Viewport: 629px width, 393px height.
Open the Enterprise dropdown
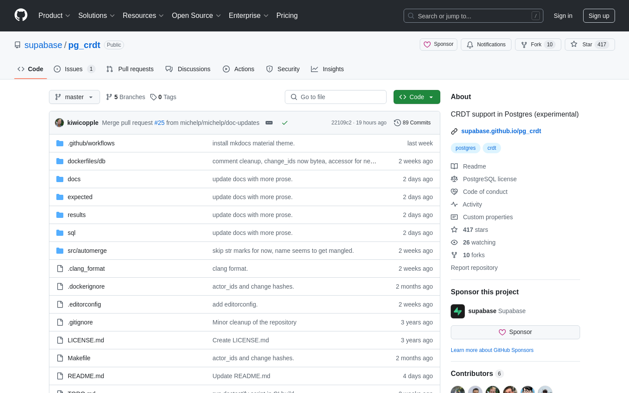click(249, 16)
